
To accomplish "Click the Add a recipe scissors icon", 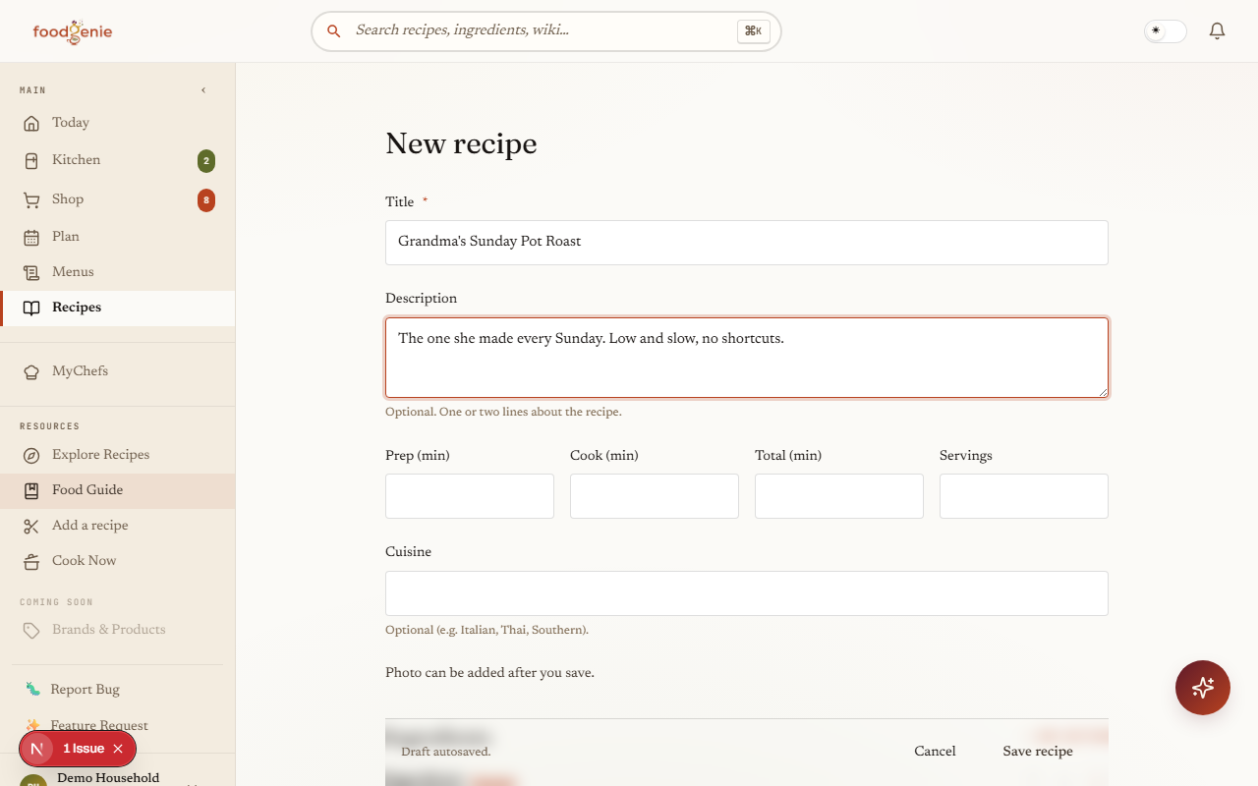I will [31, 526].
